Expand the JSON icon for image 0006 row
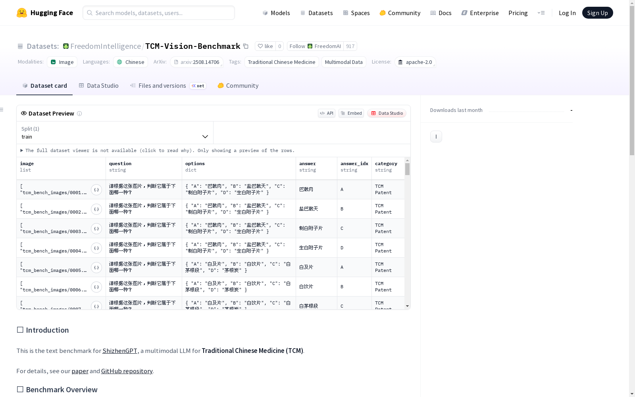The image size is (635, 397). pos(96,287)
